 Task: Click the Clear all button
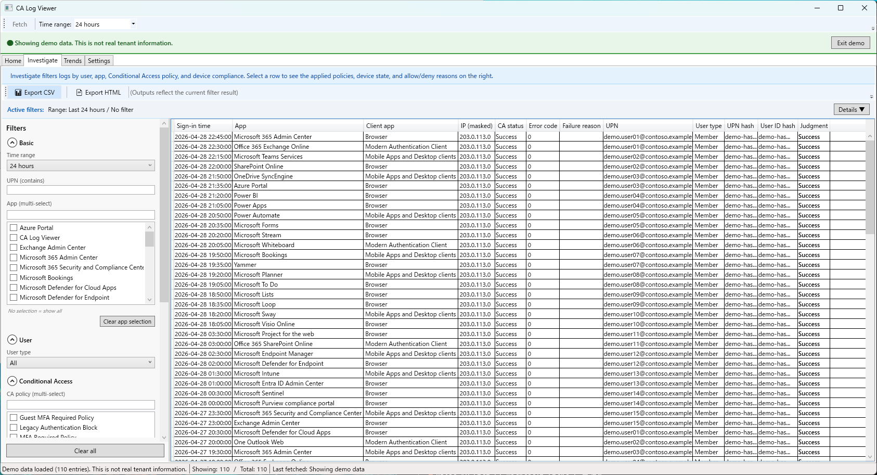click(85, 451)
